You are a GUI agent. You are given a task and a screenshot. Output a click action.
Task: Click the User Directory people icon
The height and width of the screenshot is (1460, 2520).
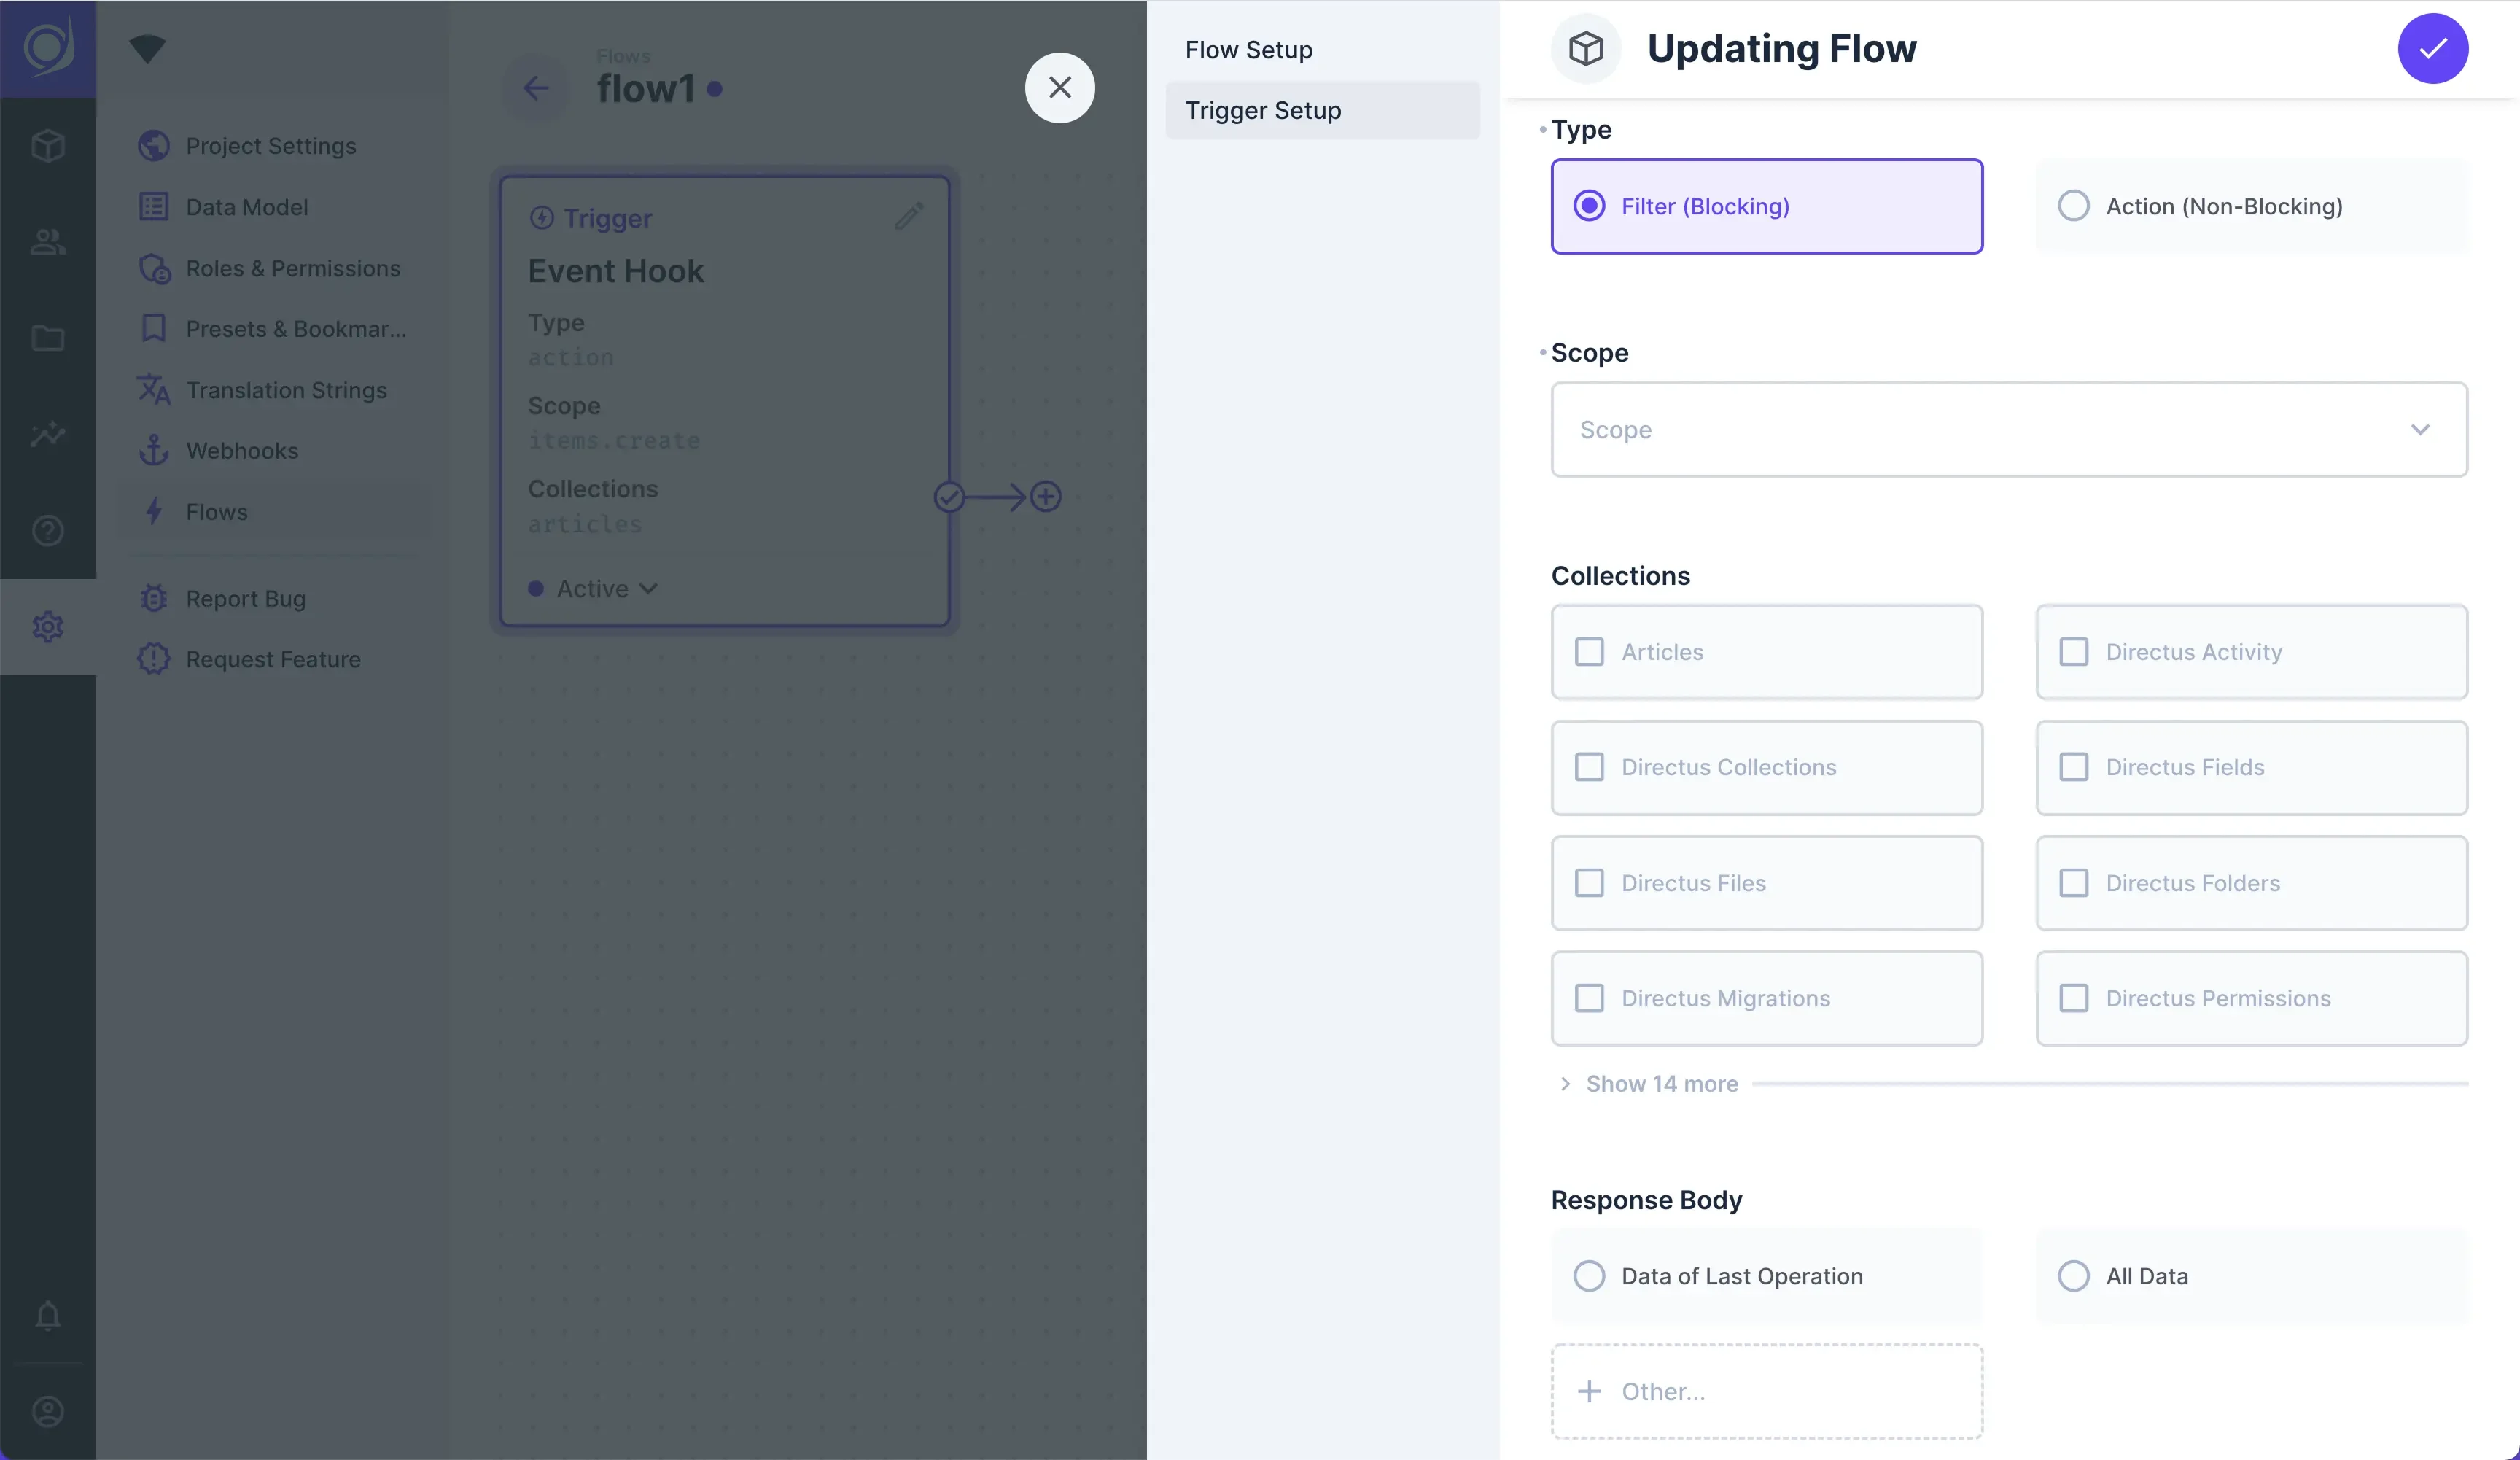point(48,242)
